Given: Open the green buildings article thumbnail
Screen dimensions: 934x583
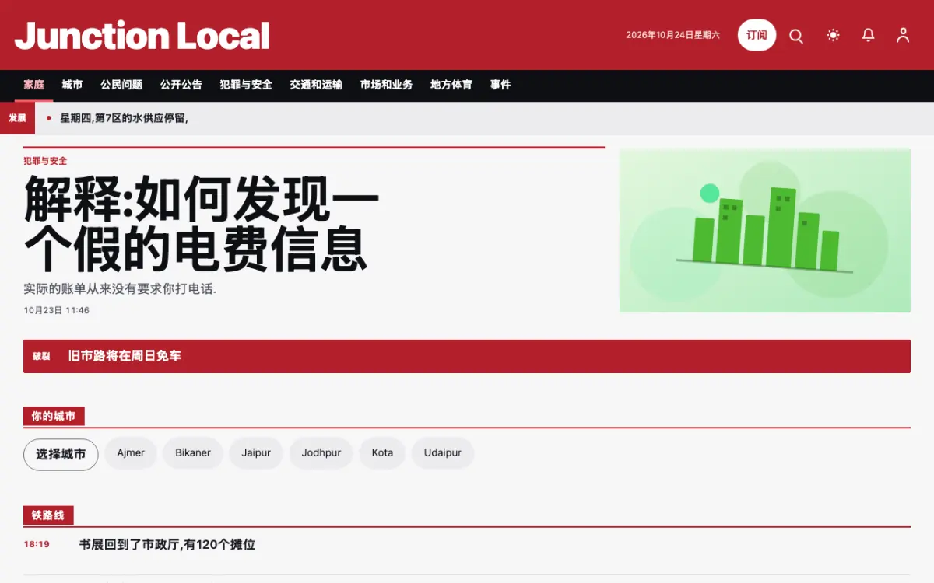Looking at the screenshot, I should tap(765, 231).
